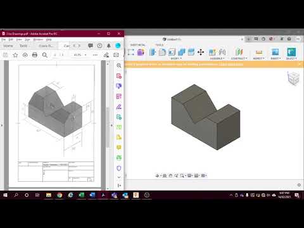Select the Fillet modify tool
This screenshot has width=304, height=228.
[162, 52]
